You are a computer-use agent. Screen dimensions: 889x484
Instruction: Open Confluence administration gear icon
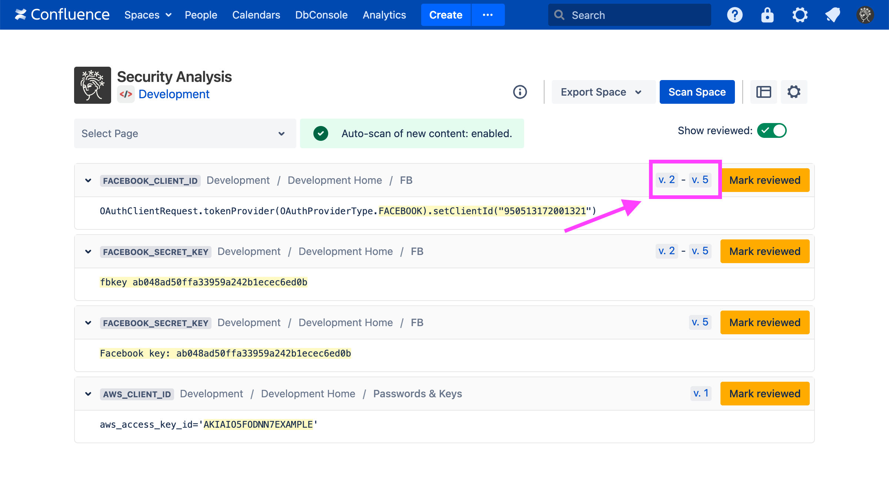click(x=800, y=15)
